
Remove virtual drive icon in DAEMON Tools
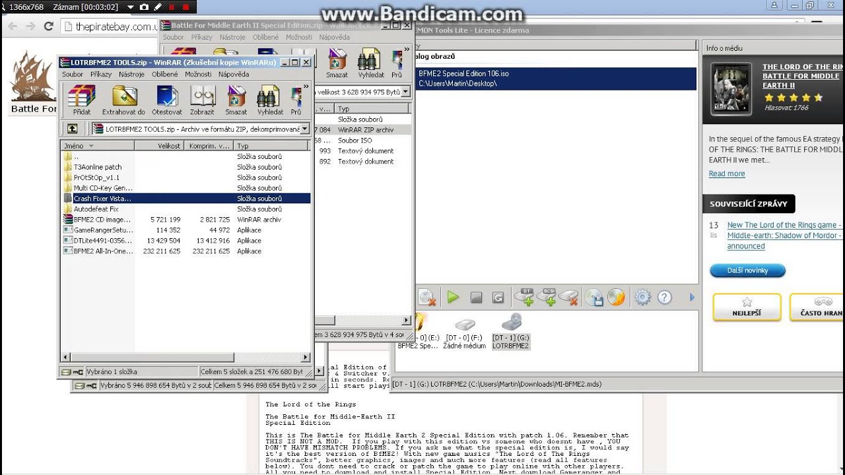click(x=568, y=298)
